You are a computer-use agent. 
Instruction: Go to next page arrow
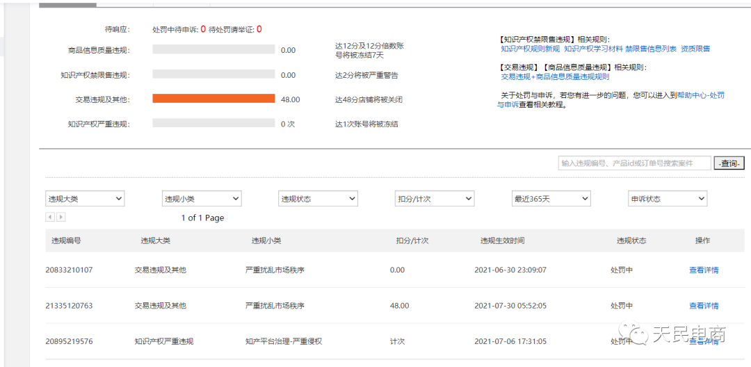(60, 218)
